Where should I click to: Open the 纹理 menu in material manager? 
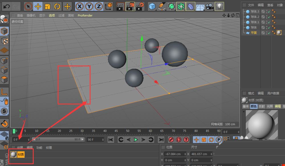coord(49,148)
